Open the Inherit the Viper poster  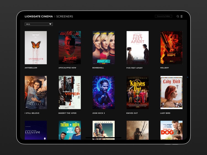point(70,92)
